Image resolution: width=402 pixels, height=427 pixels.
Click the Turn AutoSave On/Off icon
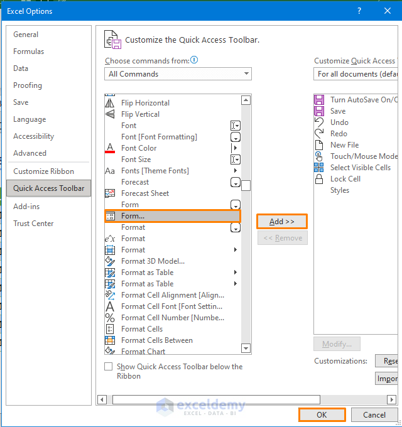point(319,100)
